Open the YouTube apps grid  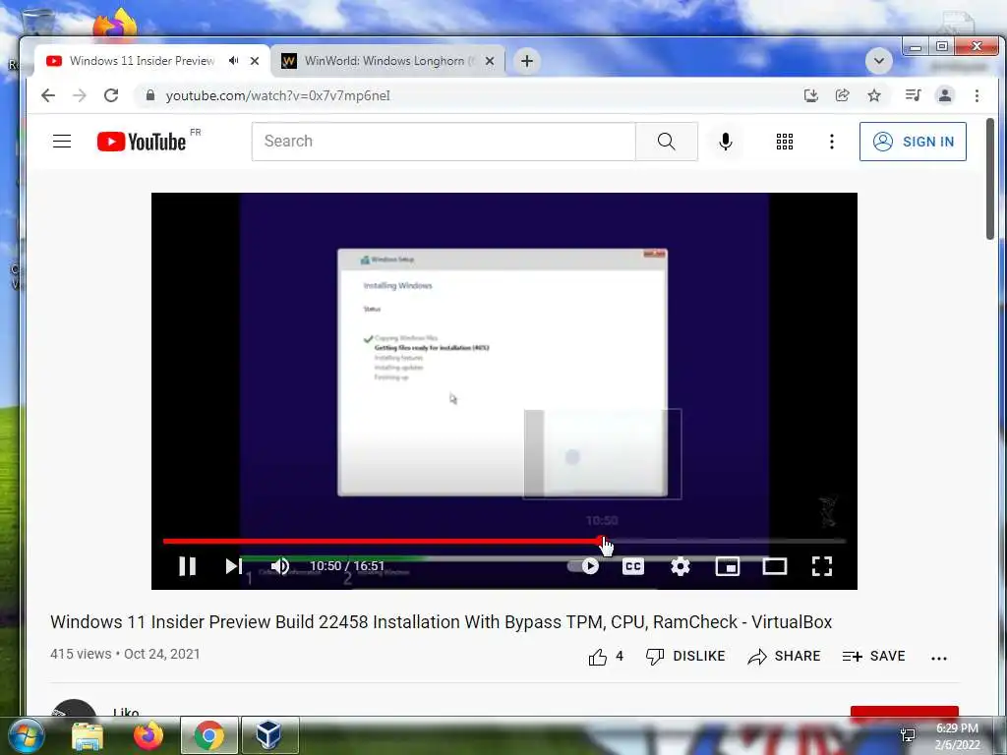(x=784, y=142)
